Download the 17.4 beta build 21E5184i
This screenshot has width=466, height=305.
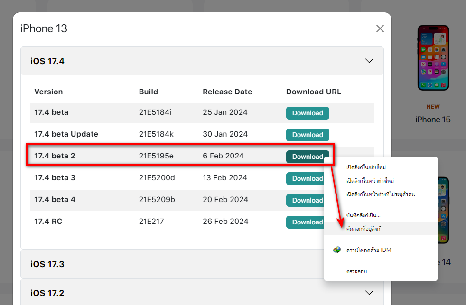point(308,113)
